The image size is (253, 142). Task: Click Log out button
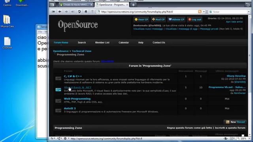click(x=195, y=19)
